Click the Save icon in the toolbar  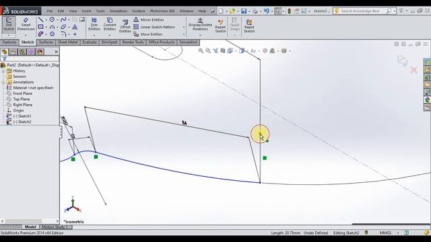point(244,11)
